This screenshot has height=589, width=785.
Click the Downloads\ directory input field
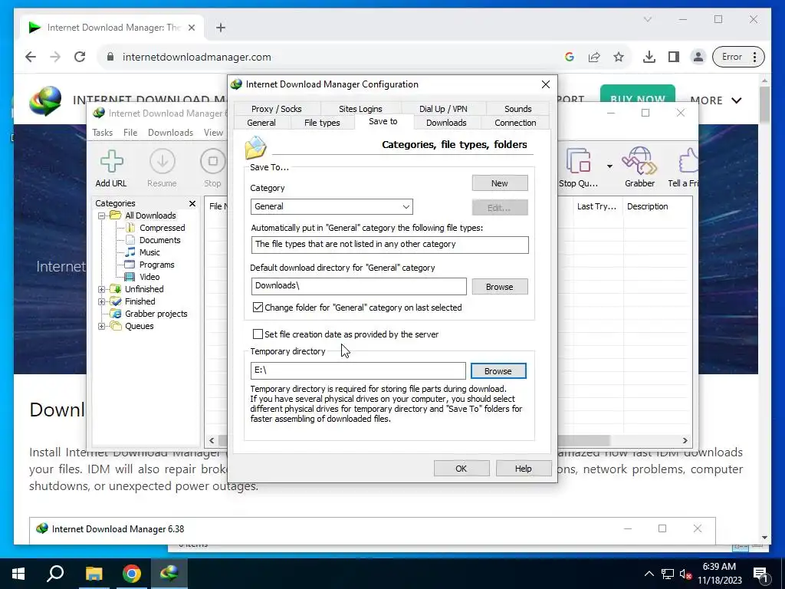359,287
